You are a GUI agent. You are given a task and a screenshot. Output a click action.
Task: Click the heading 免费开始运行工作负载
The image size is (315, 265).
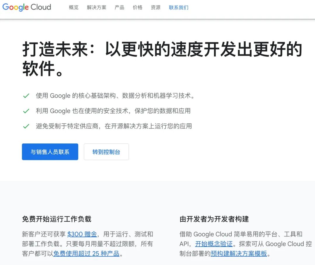[57, 219]
